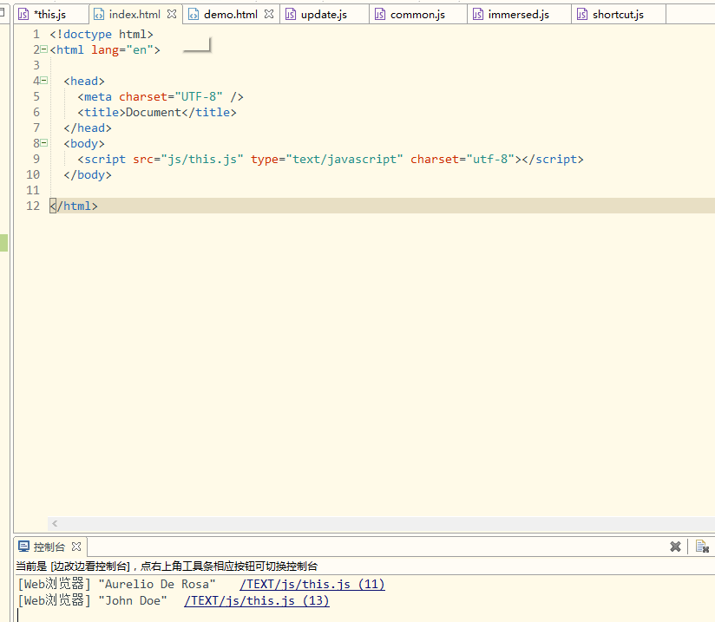This screenshot has height=622, width=715.
Task: Click line number 9 in the gutter
Action: [36, 159]
